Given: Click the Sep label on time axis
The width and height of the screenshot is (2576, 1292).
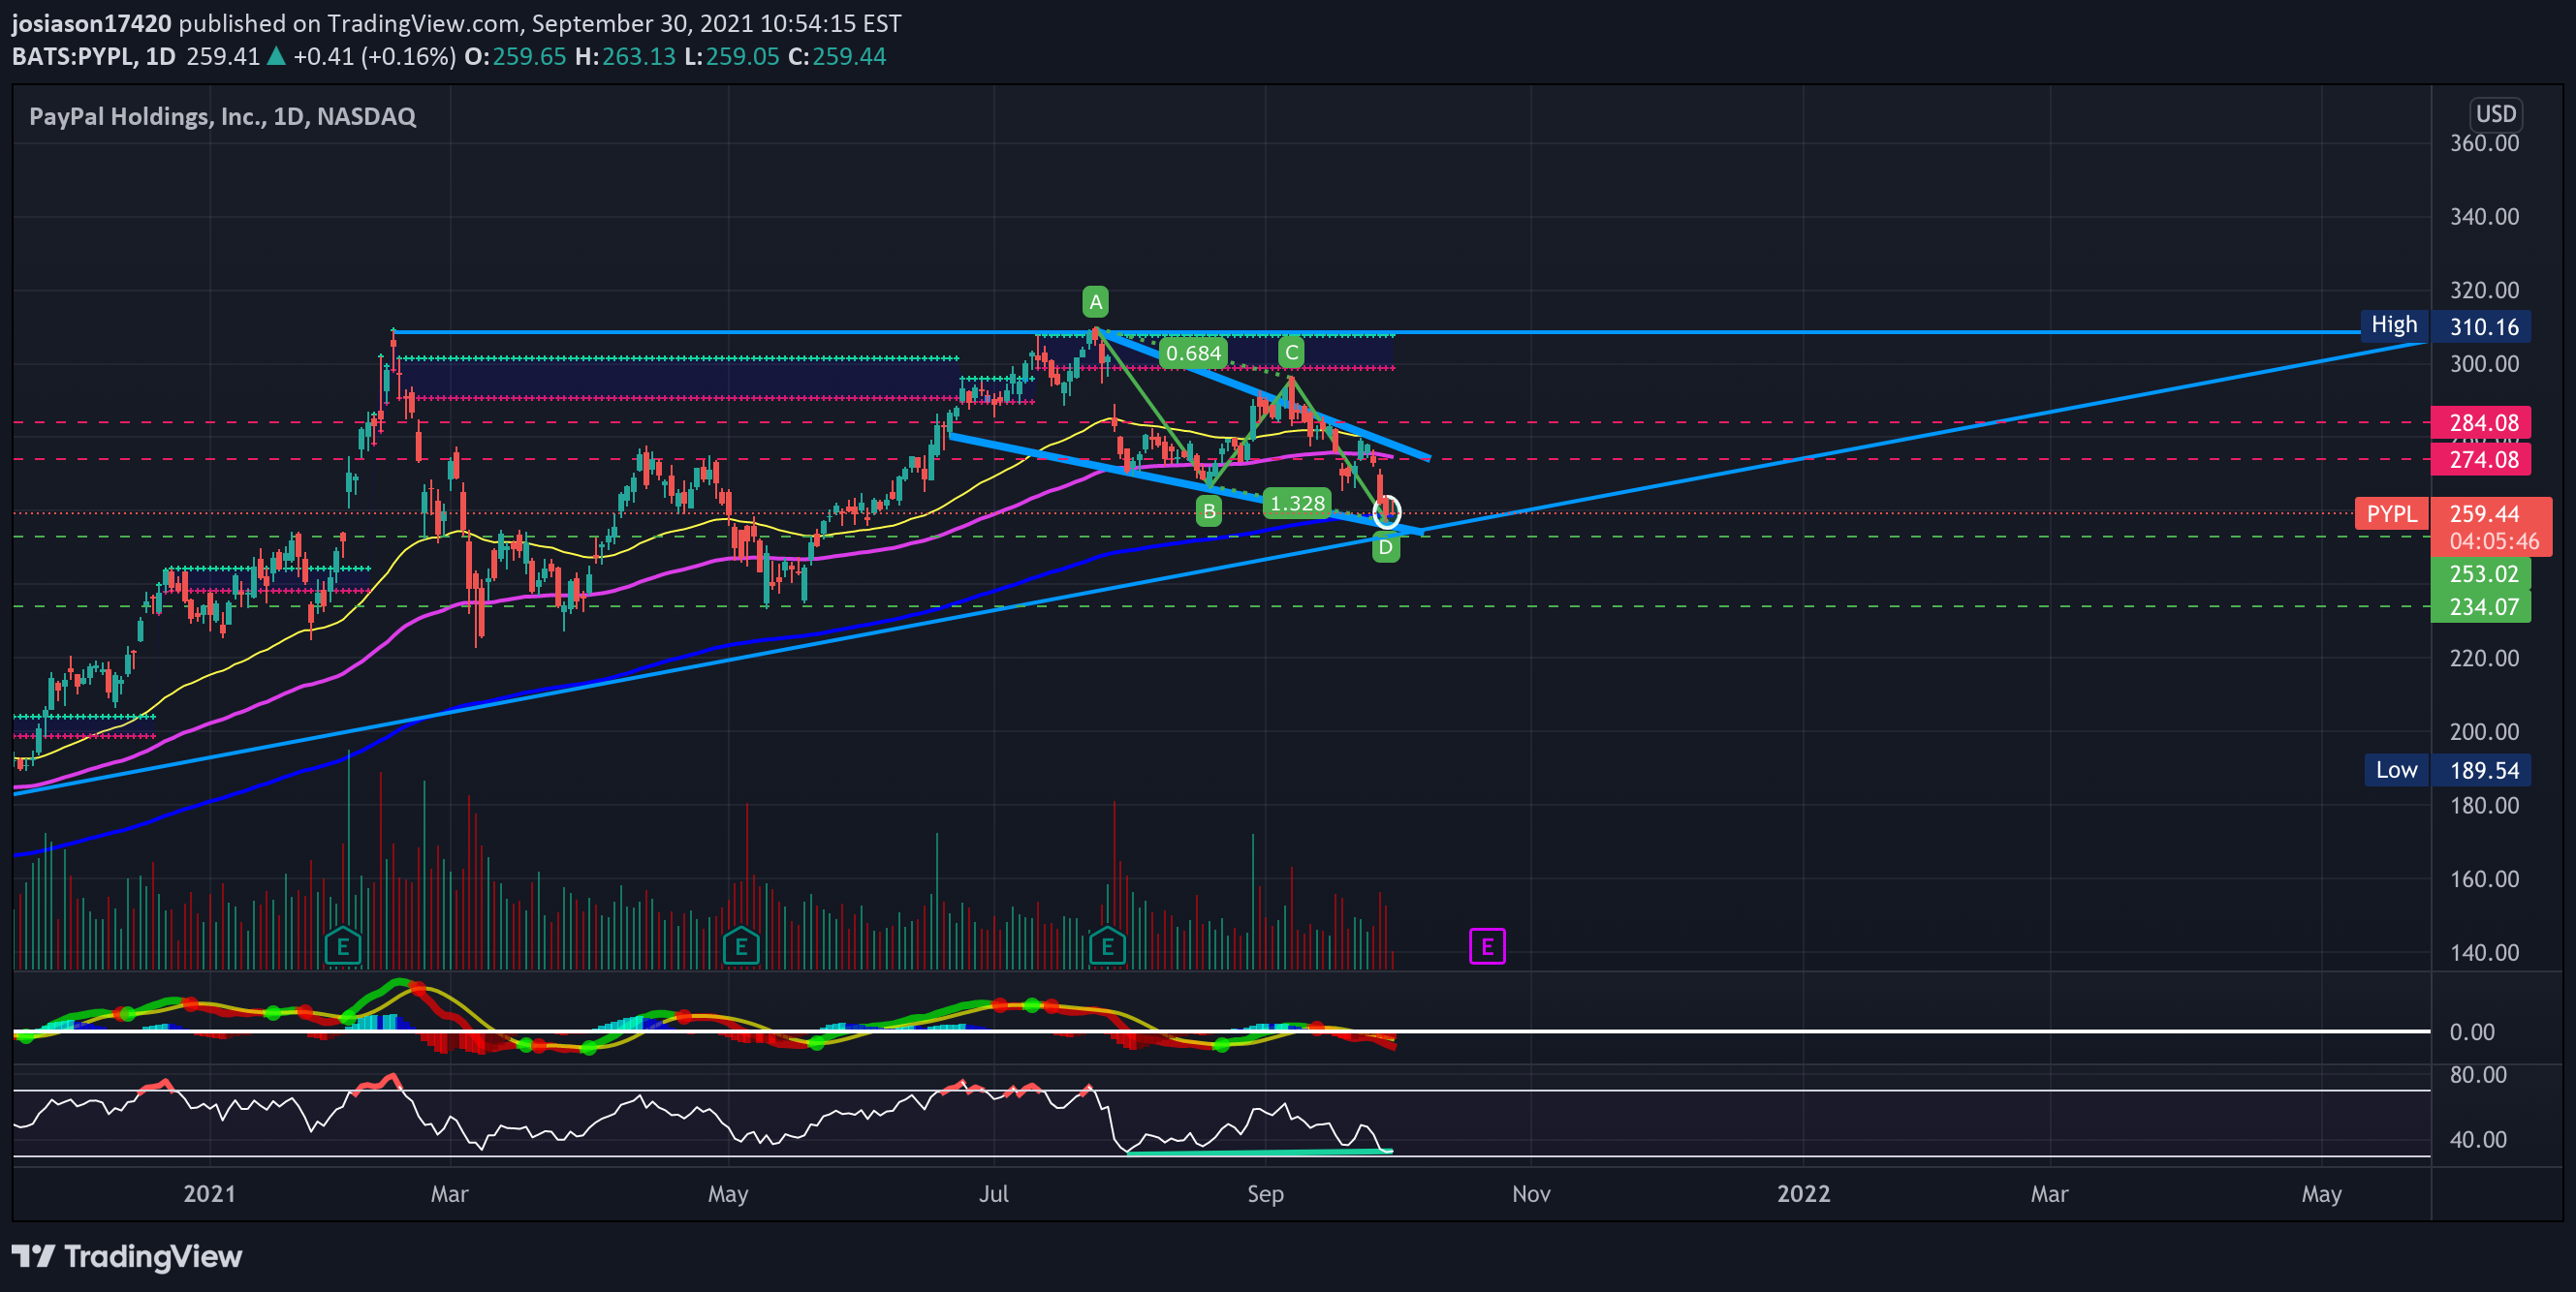Looking at the screenshot, I should pos(1265,1193).
